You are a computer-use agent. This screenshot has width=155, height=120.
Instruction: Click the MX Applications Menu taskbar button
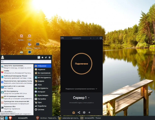tap(2, 118)
